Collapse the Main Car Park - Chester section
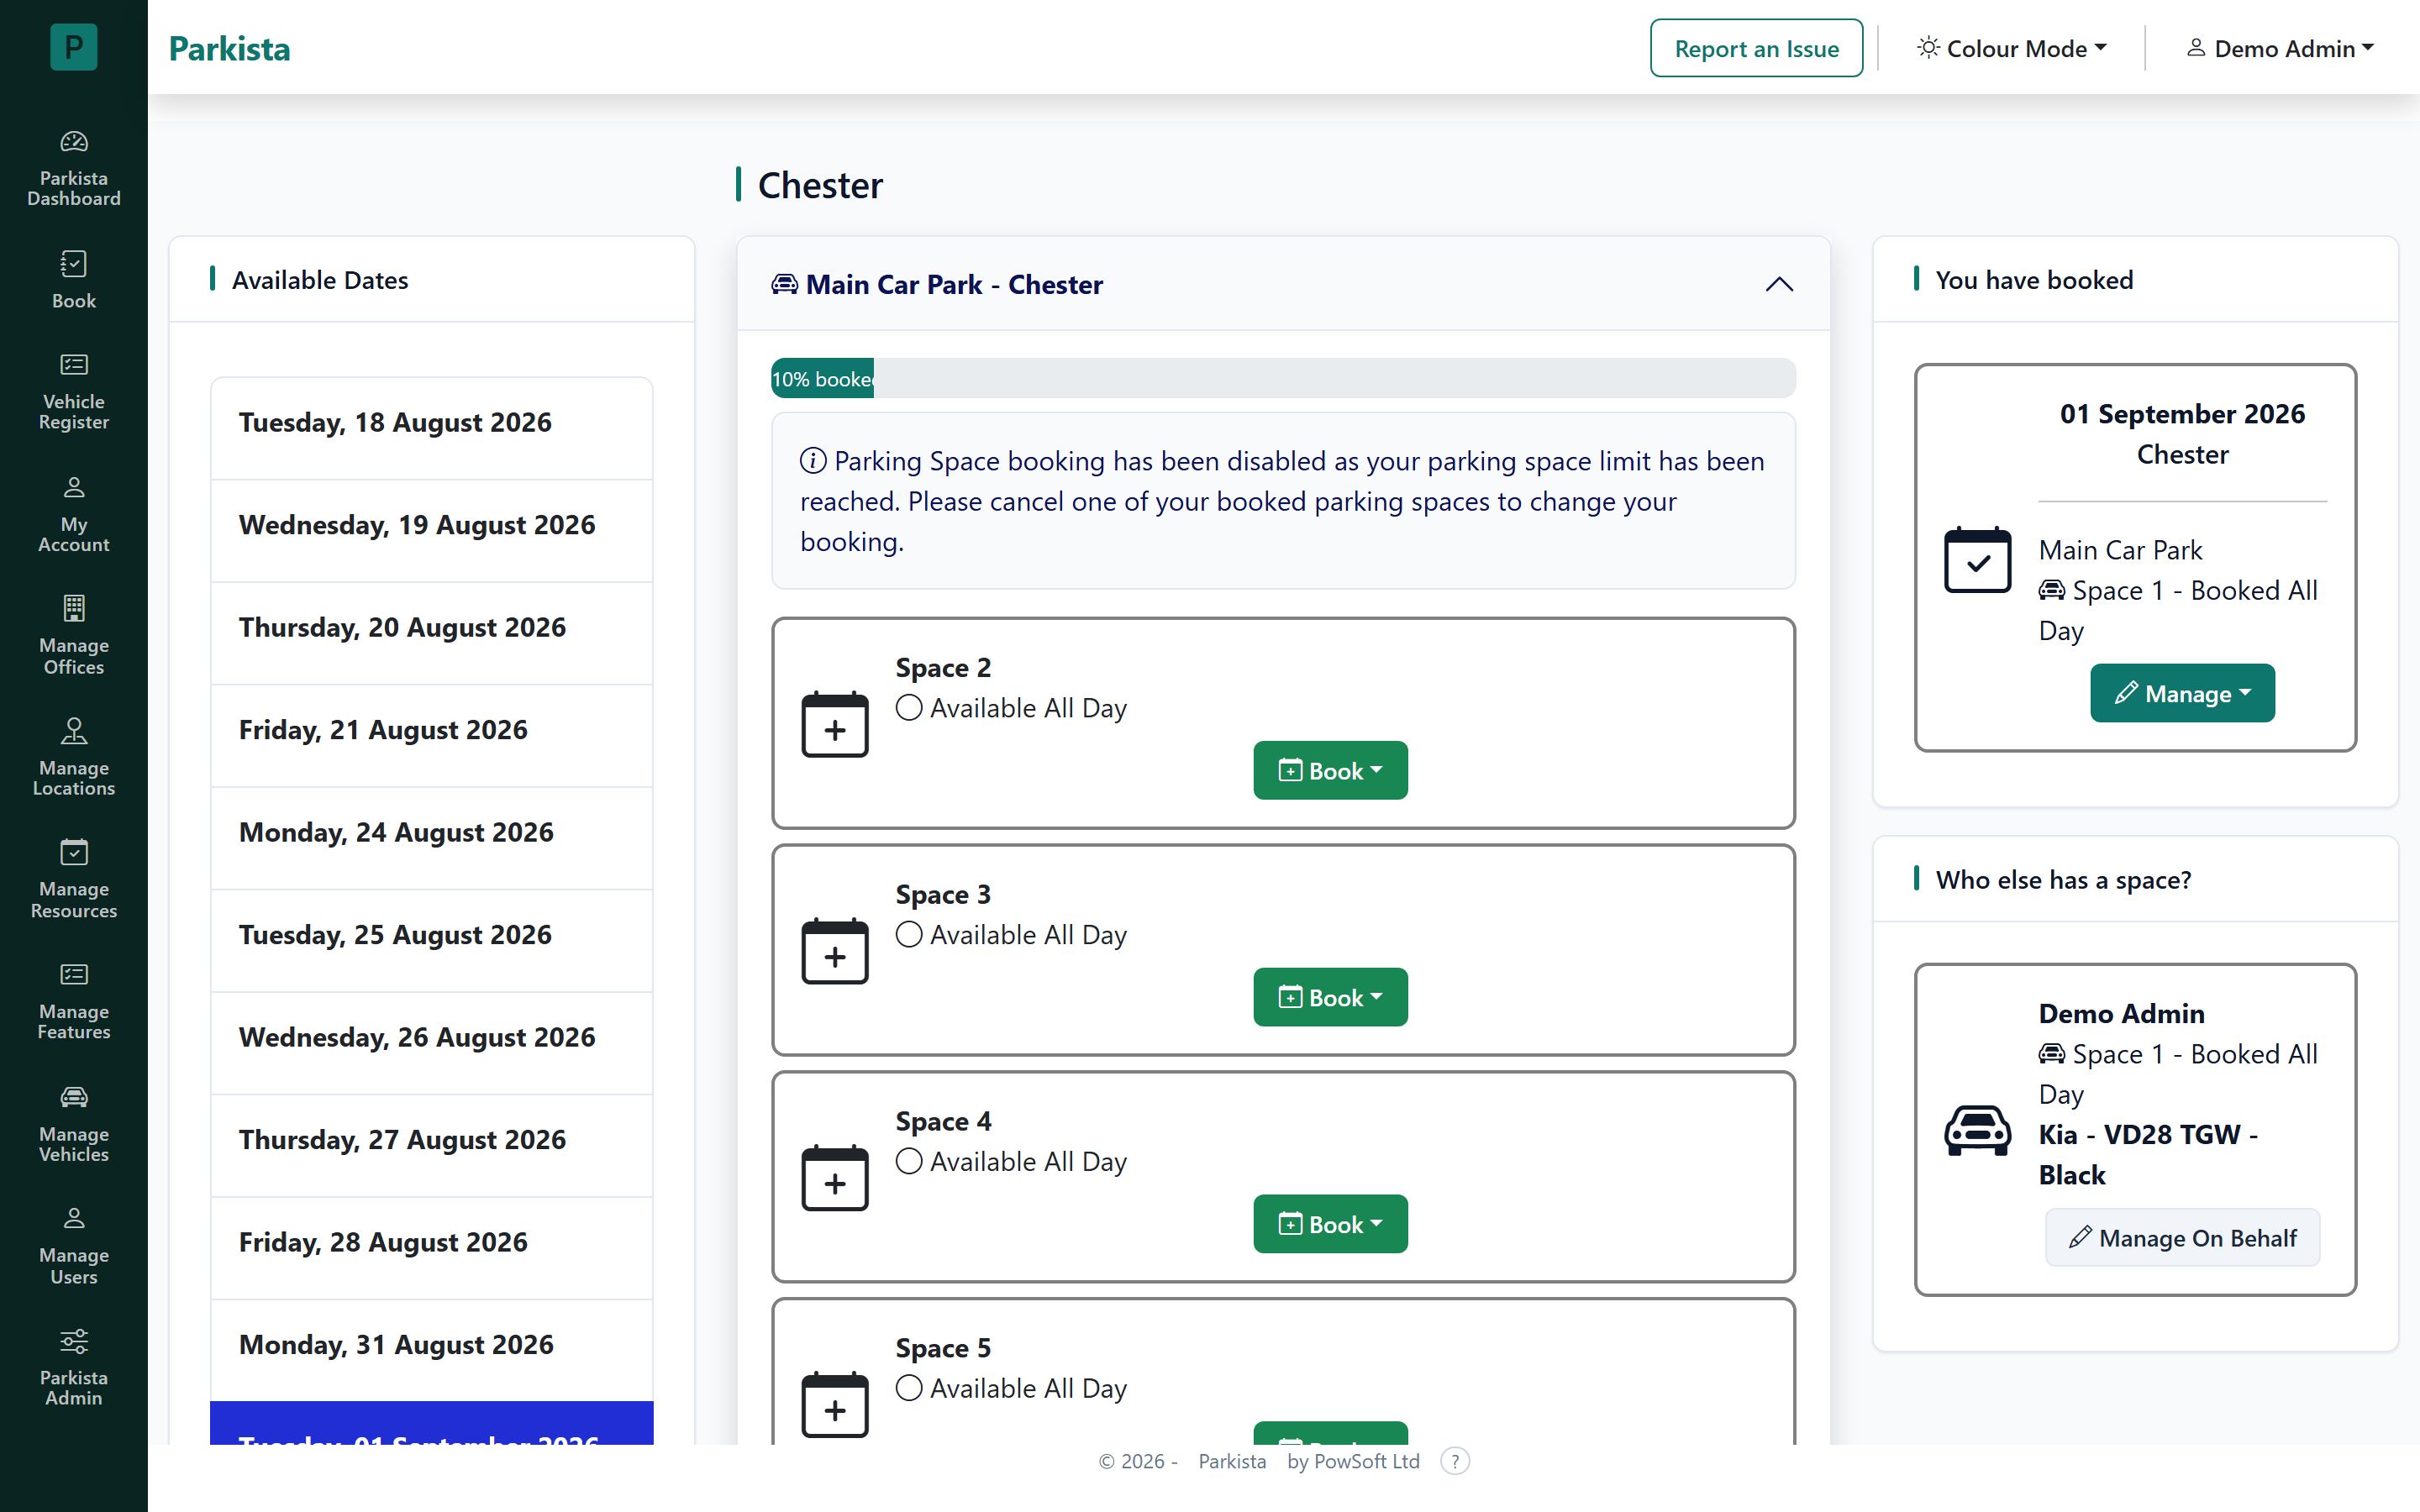Screen dimensions: 2420x1512 (x=1779, y=285)
